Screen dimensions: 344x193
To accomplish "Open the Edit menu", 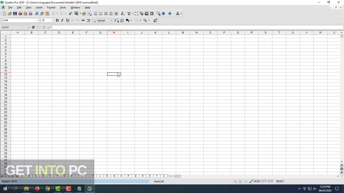I will pos(19,8).
